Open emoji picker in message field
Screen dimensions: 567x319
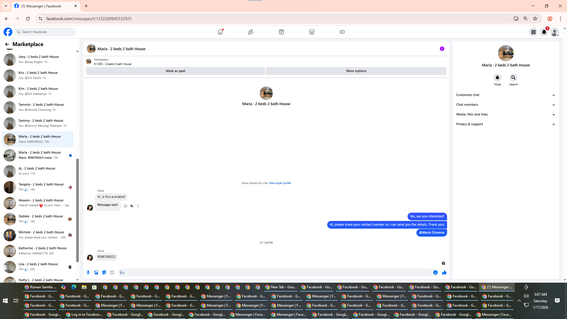coord(435,272)
